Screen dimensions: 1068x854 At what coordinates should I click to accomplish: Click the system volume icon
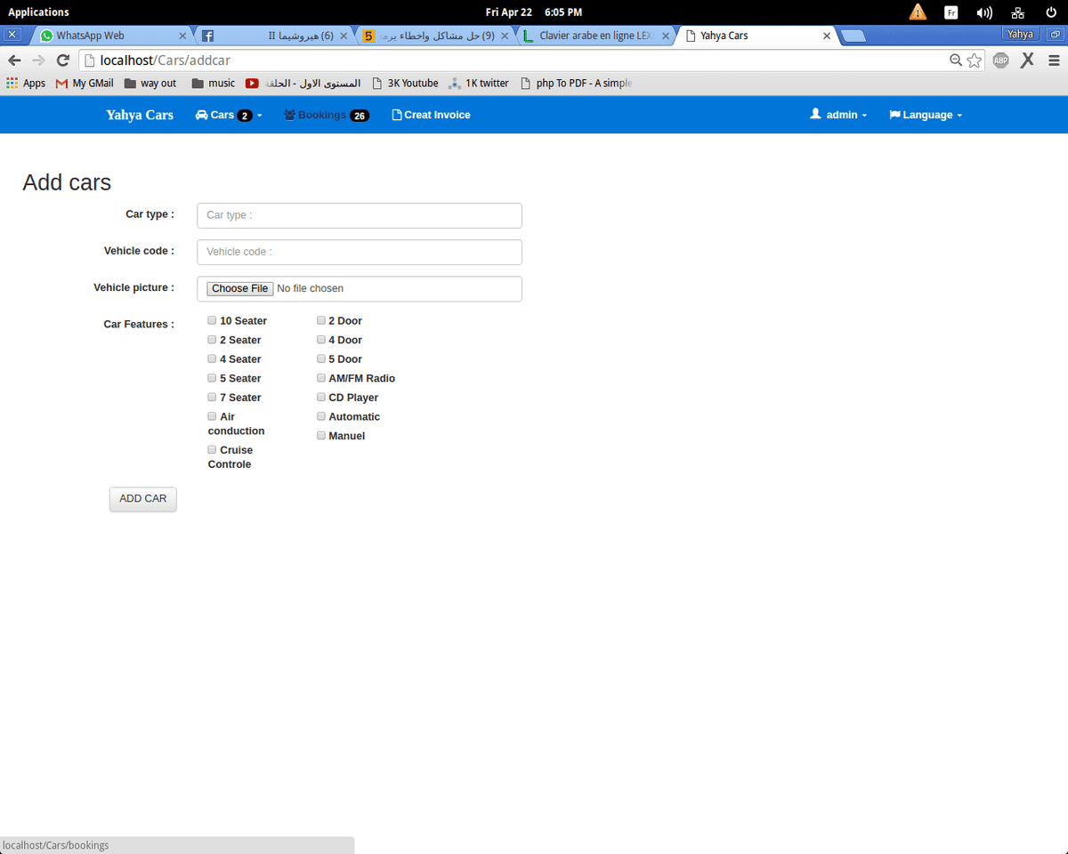(983, 12)
